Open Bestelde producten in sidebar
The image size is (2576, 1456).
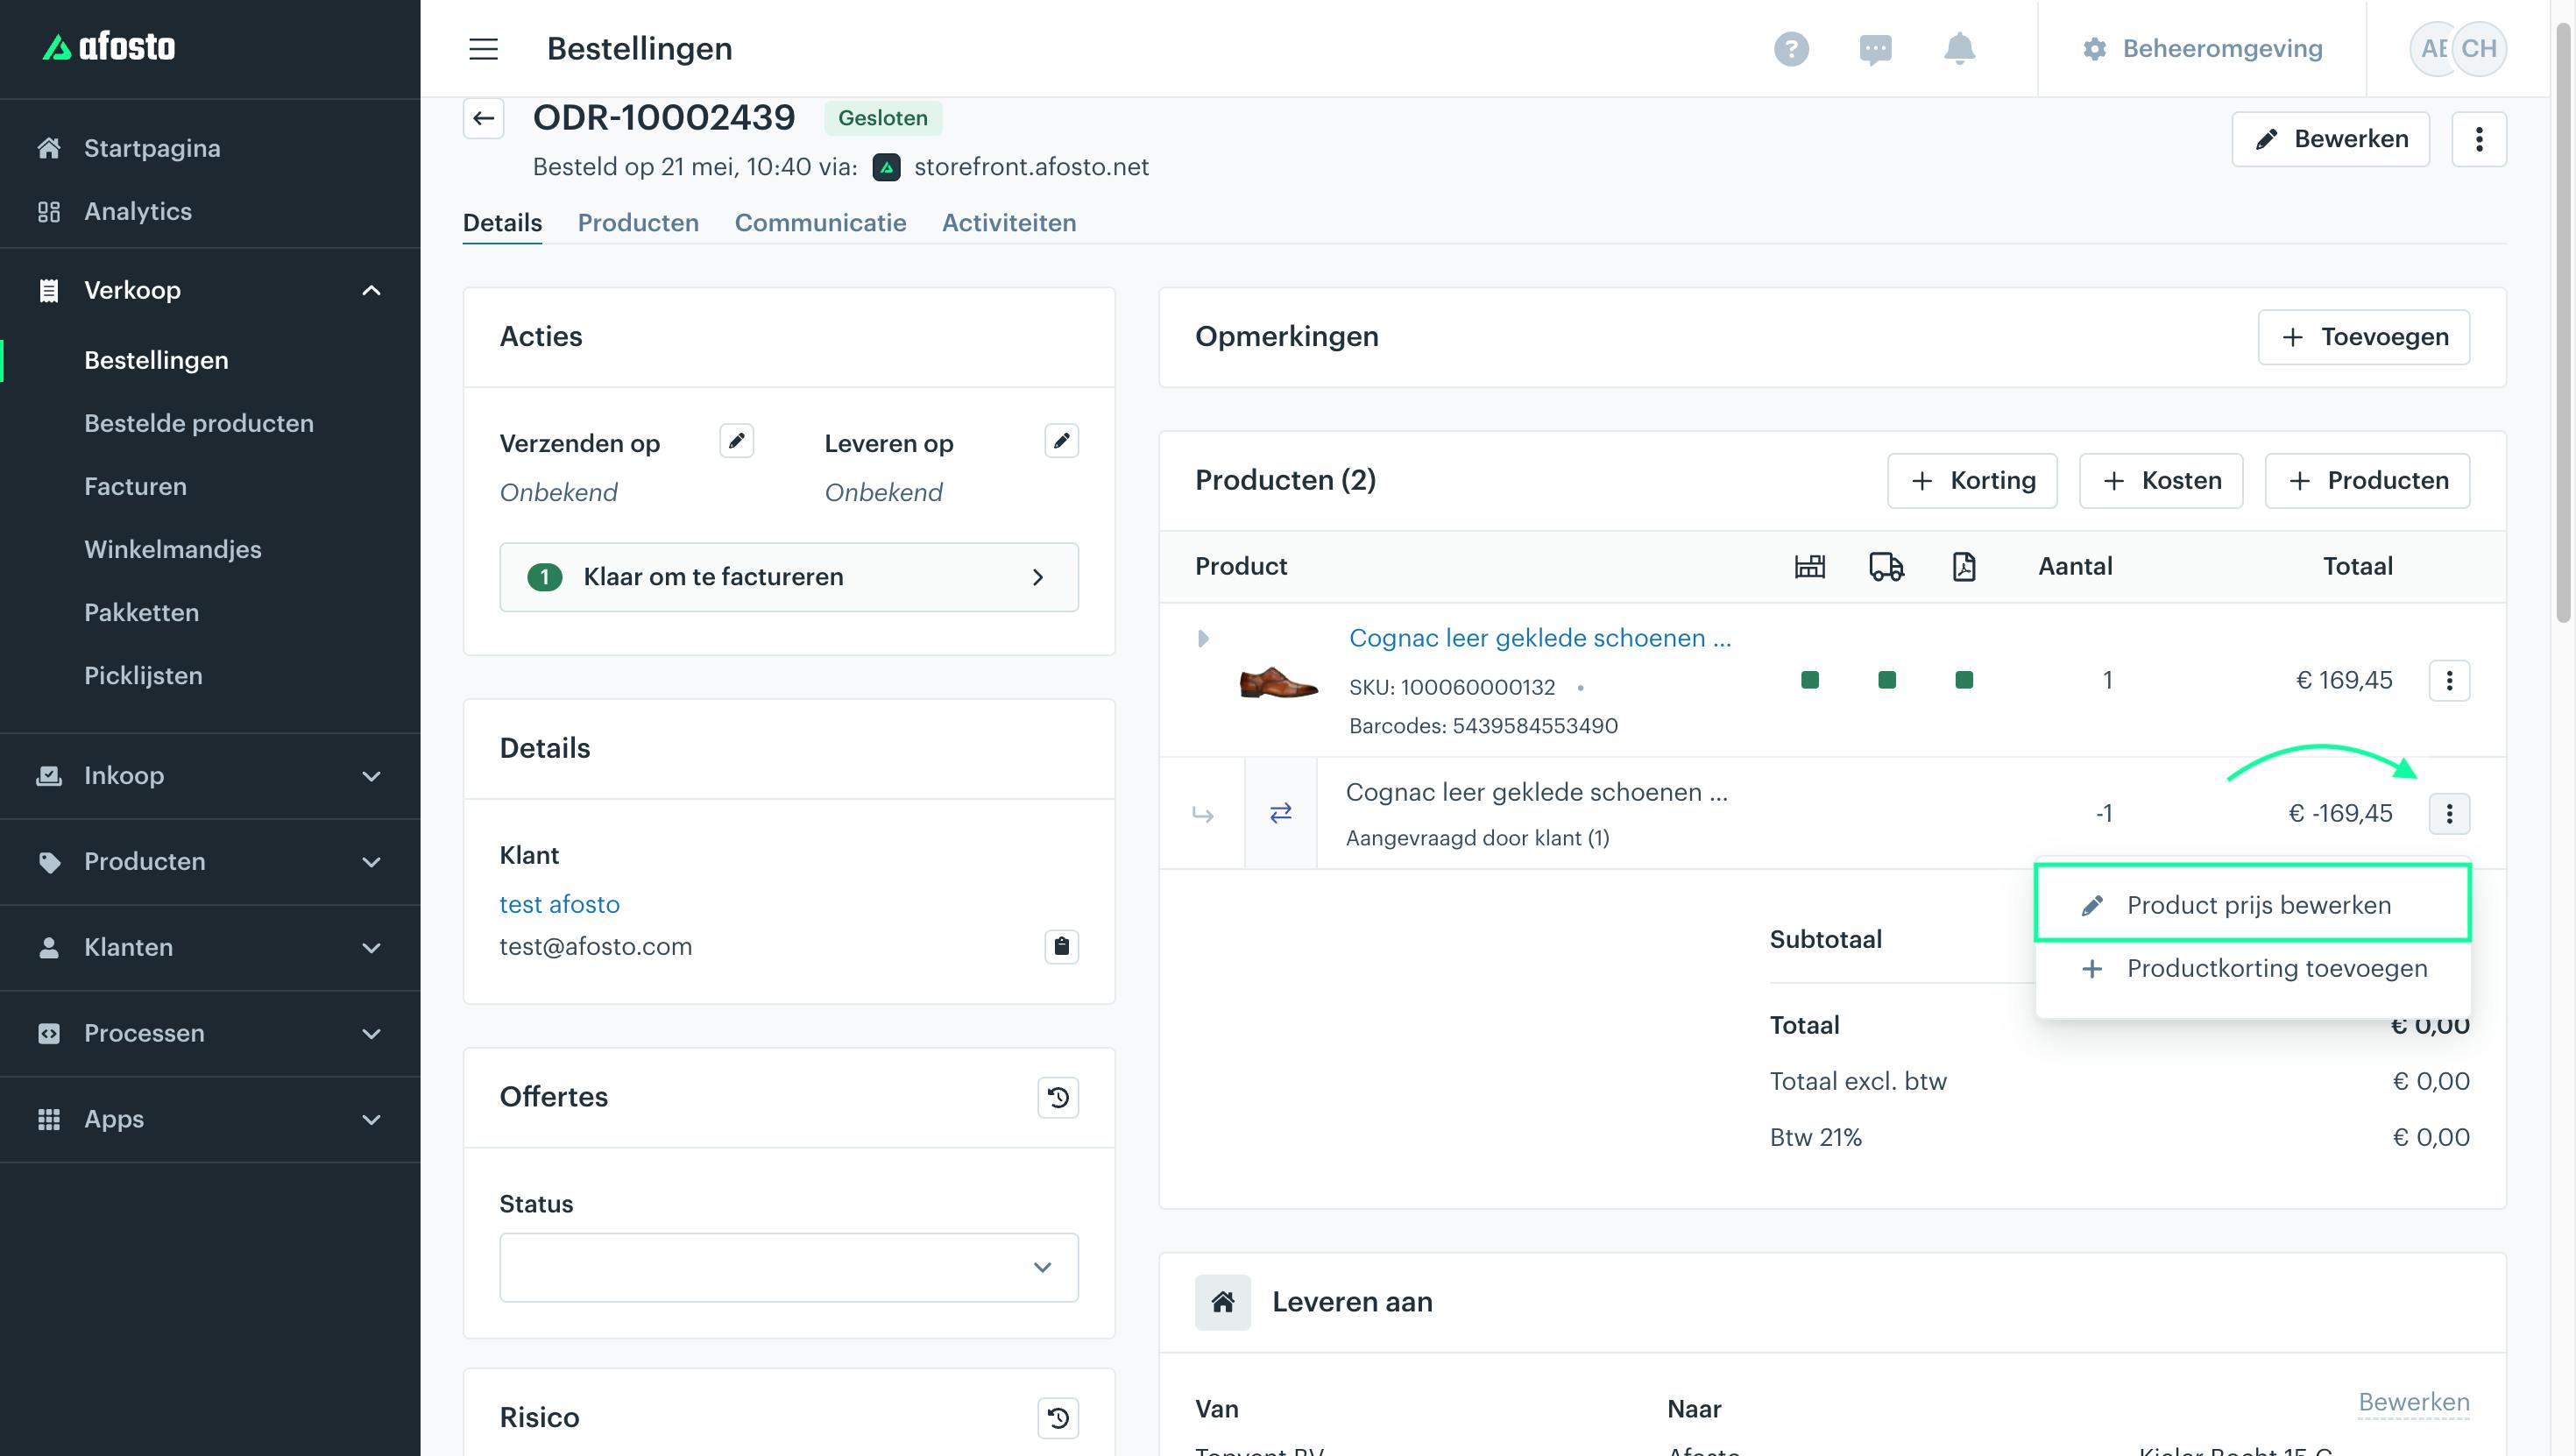point(199,423)
